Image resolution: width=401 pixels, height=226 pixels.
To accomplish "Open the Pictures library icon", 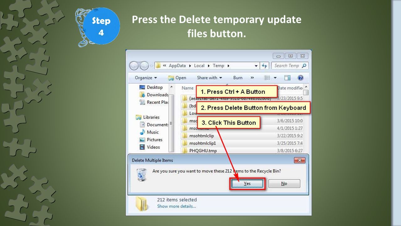I will 142,140.
